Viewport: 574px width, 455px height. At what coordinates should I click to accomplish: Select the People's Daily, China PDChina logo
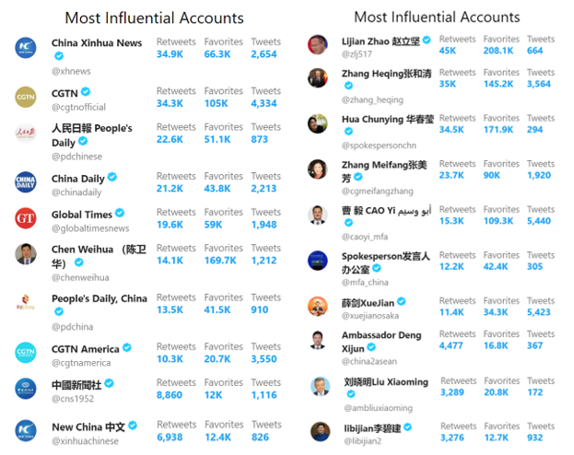pos(26,302)
